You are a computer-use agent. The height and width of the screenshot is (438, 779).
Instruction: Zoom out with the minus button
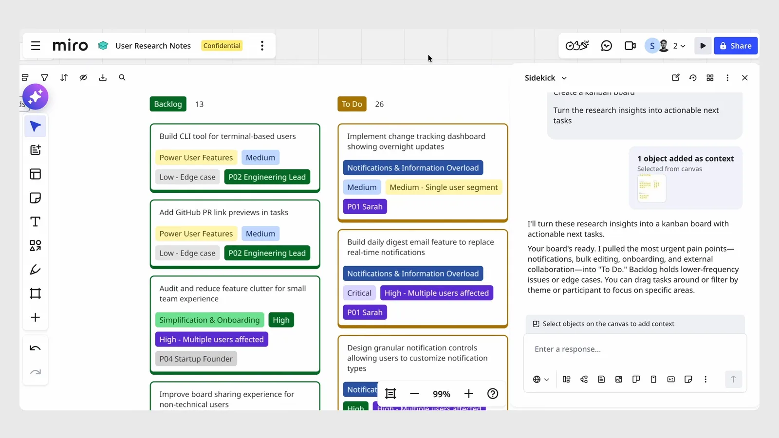pyautogui.click(x=414, y=394)
